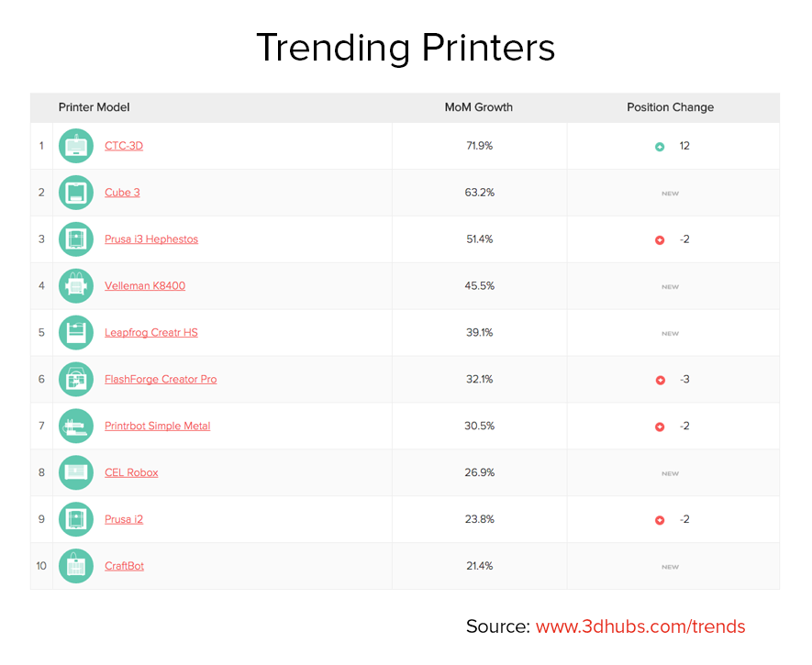Screen dimensions: 812x665
Task: Open the CTC-3D printer link
Action: (x=124, y=146)
